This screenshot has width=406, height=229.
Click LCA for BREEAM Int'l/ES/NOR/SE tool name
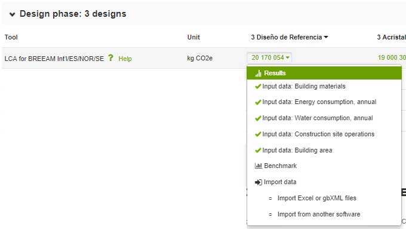pyautogui.click(x=54, y=59)
